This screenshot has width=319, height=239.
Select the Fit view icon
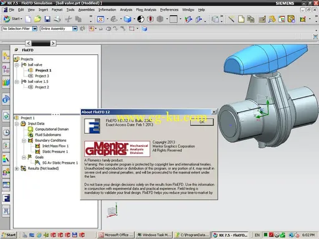(100, 19)
